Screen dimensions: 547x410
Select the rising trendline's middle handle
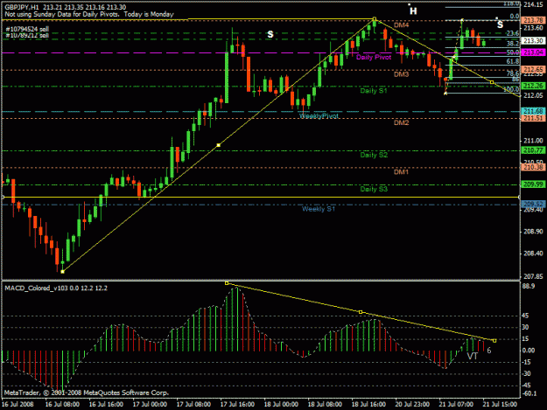219,145
